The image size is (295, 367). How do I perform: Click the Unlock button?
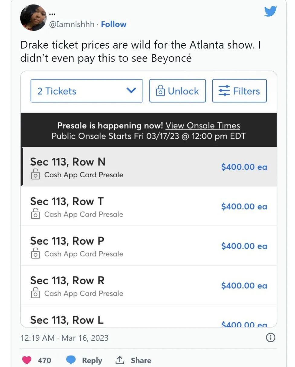(177, 91)
